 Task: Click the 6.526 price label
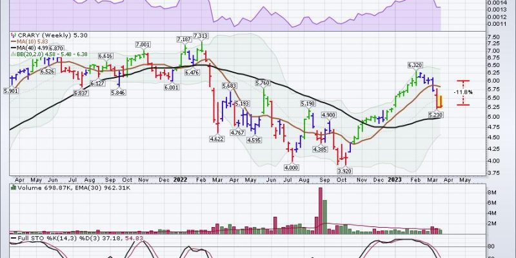[47, 71]
